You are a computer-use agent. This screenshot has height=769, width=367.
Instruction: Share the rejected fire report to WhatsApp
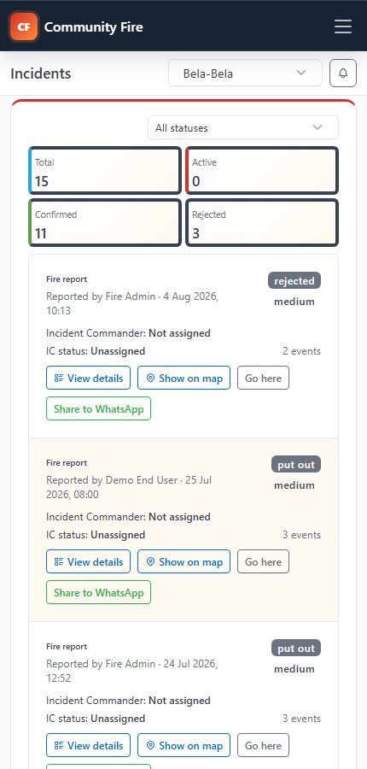[x=98, y=409]
